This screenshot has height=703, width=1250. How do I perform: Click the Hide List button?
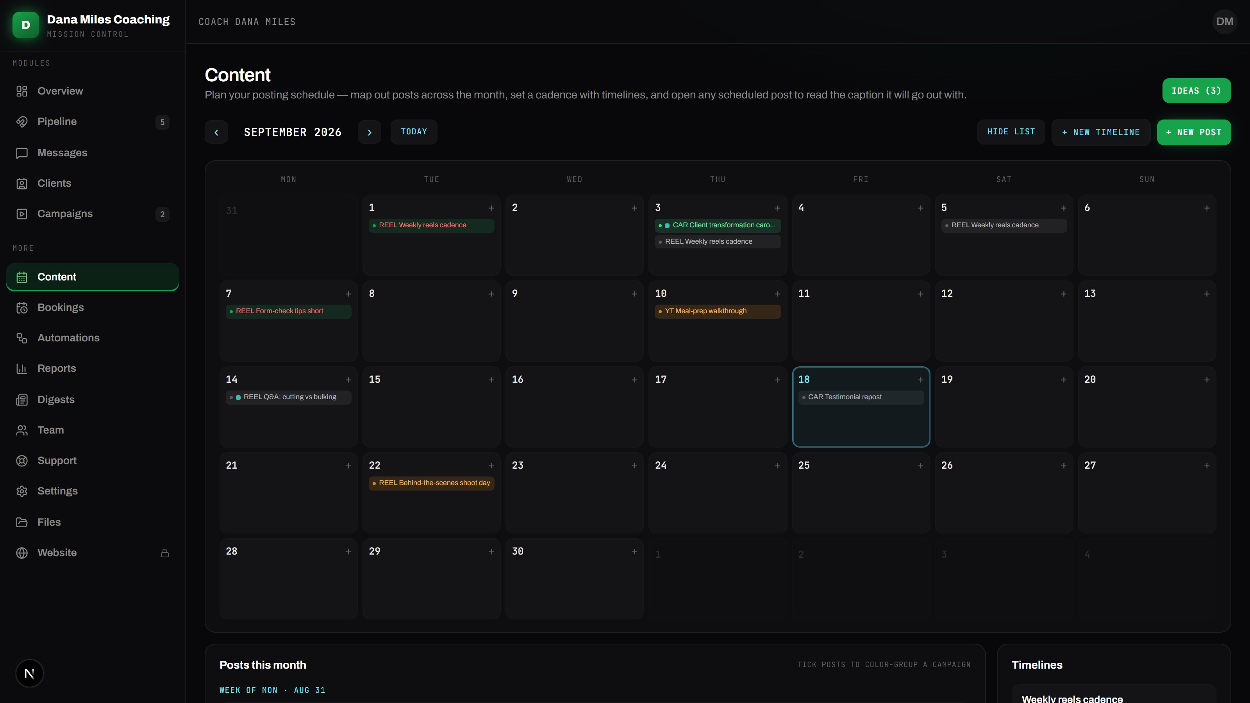point(1011,132)
